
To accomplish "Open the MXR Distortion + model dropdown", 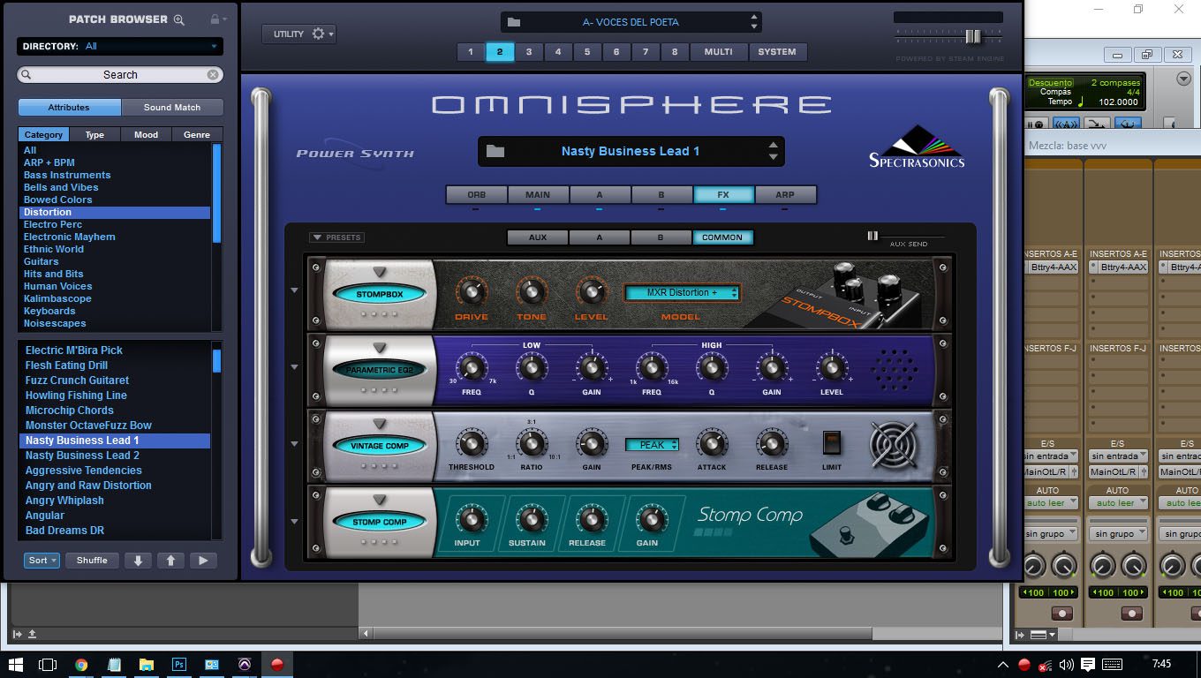I will click(x=682, y=293).
